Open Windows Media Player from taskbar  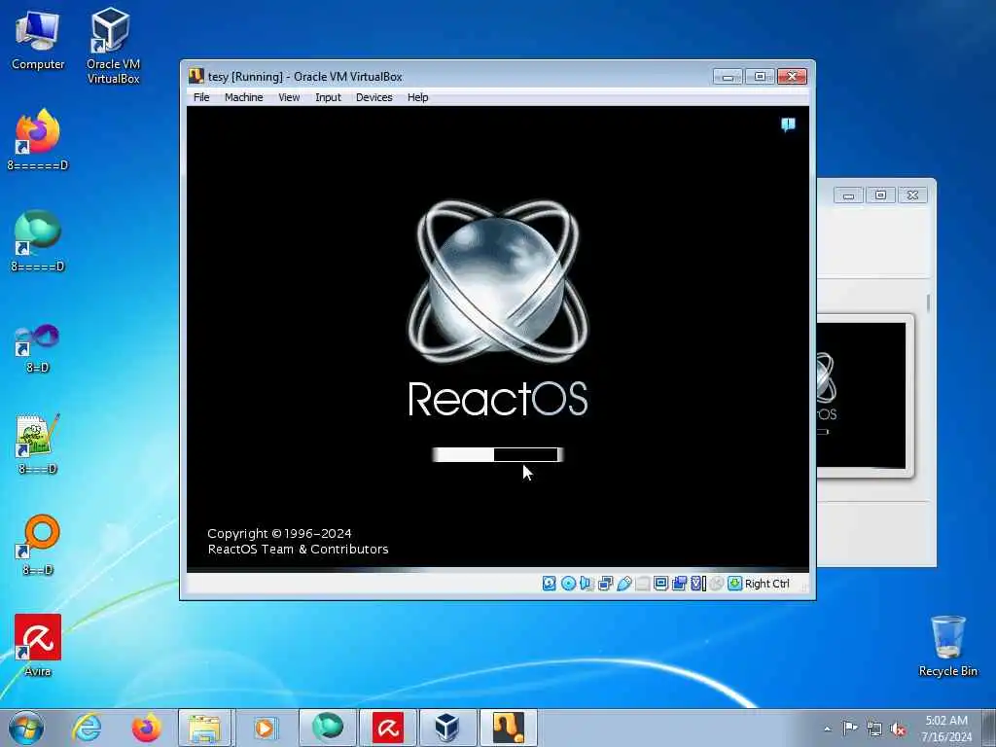[265, 728]
